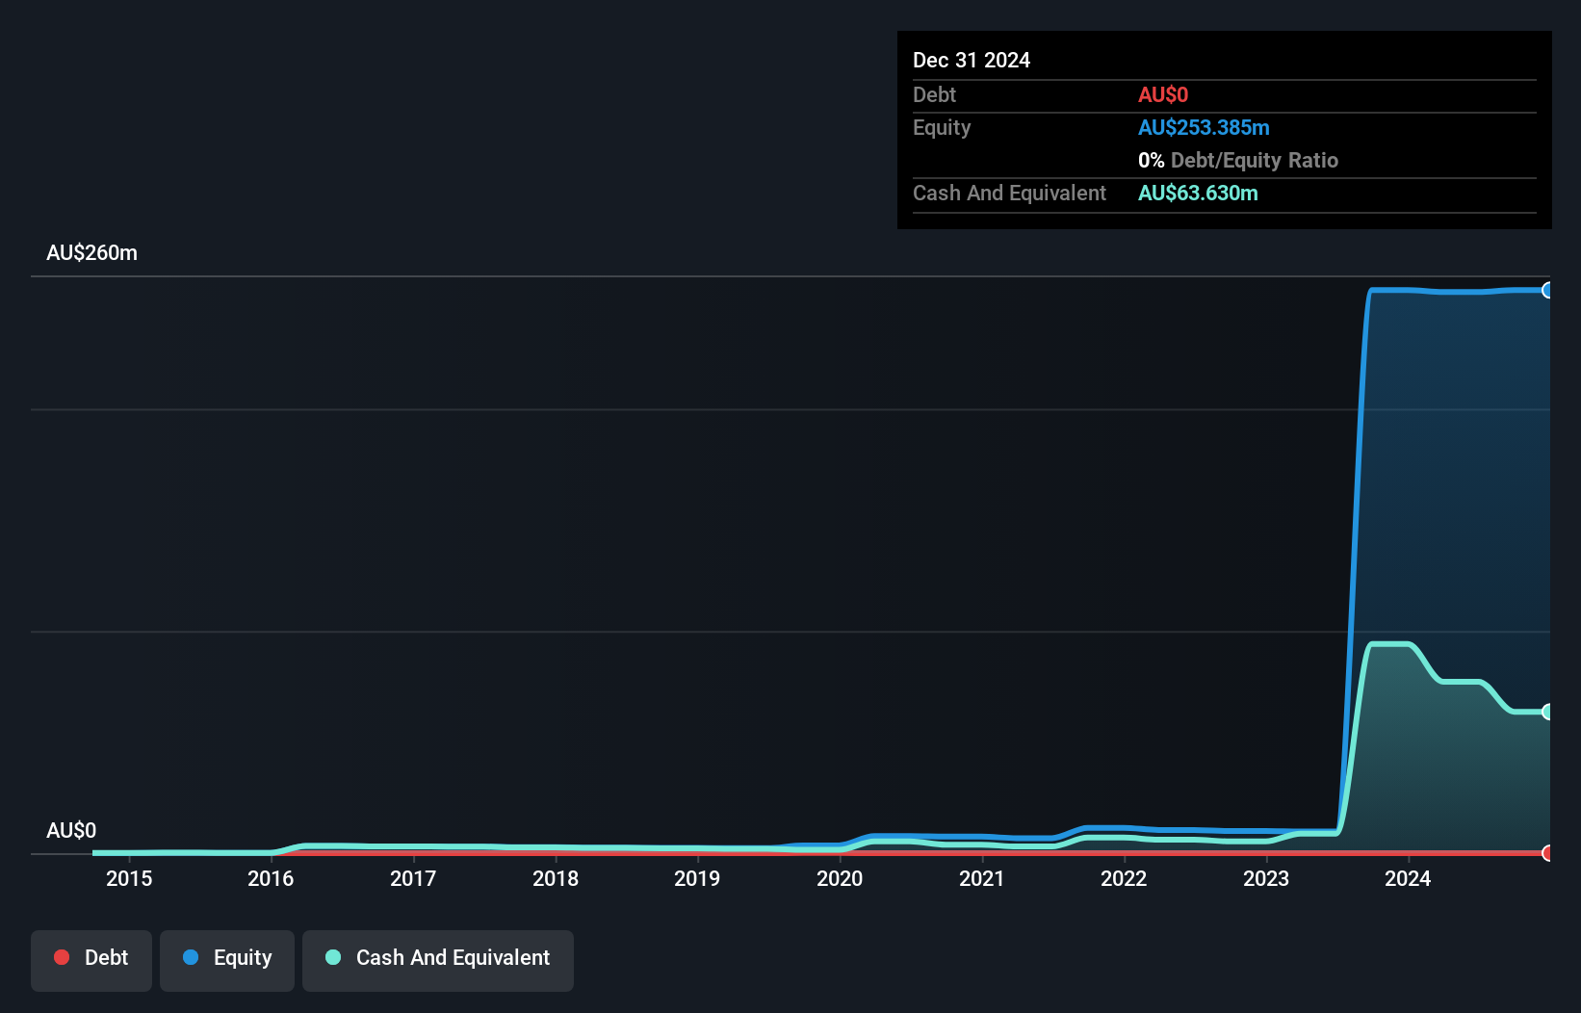This screenshot has width=1581, height=1013.
Task: Click the blue dot in Equity legend
Action: tap(191, 957)
